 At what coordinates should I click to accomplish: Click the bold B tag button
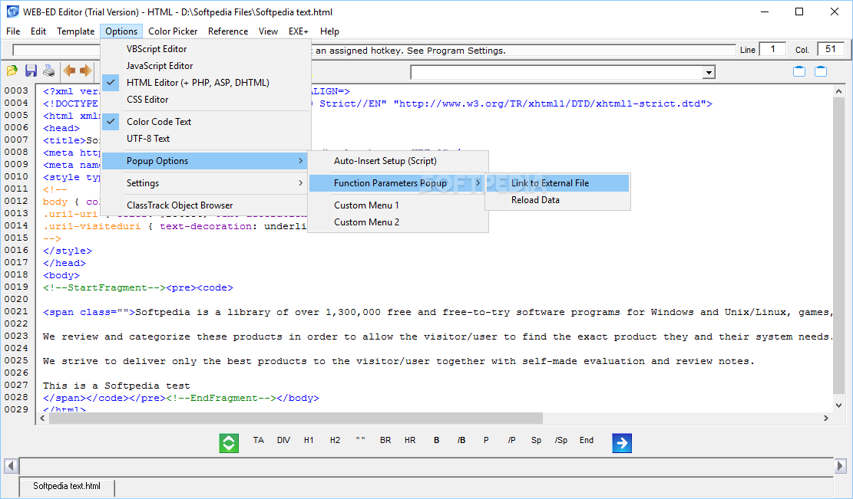pos(436,440)
